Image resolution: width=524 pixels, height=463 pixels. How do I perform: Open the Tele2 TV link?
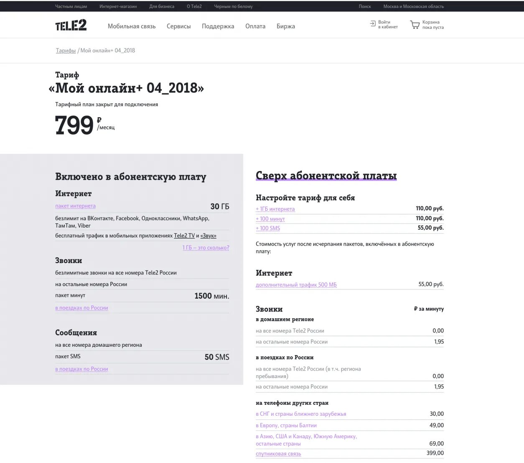[184, 235]
